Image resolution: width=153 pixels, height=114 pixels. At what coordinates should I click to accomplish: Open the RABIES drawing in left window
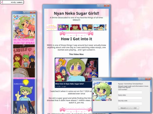24,56
